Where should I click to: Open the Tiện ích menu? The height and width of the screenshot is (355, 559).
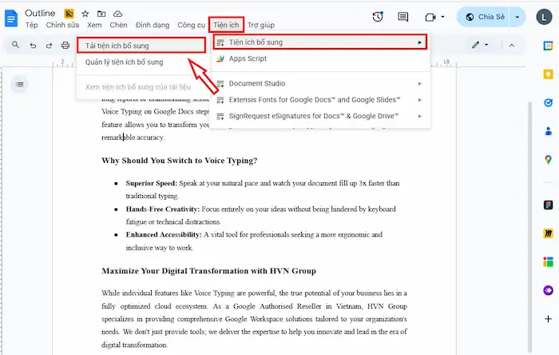(x=227, y=26)
